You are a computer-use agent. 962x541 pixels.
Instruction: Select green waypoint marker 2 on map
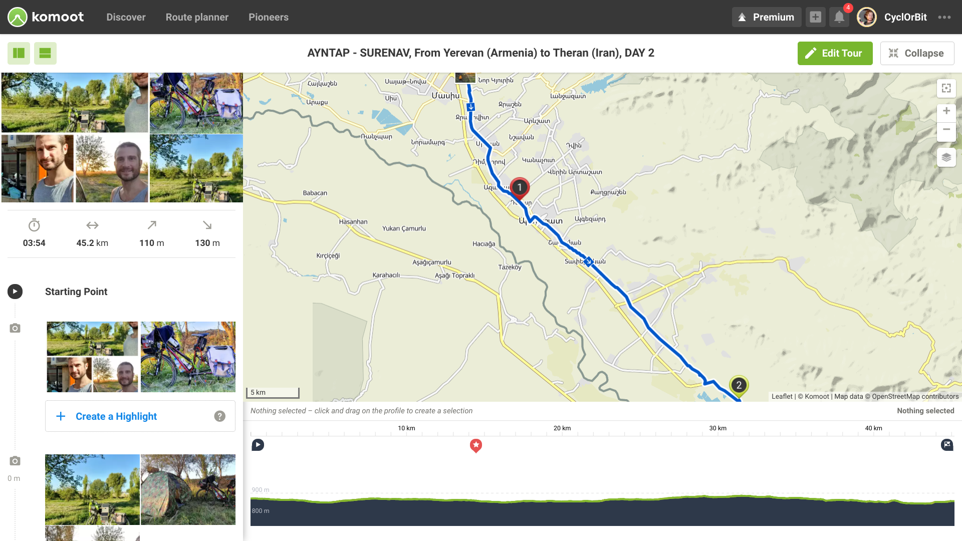739,385
